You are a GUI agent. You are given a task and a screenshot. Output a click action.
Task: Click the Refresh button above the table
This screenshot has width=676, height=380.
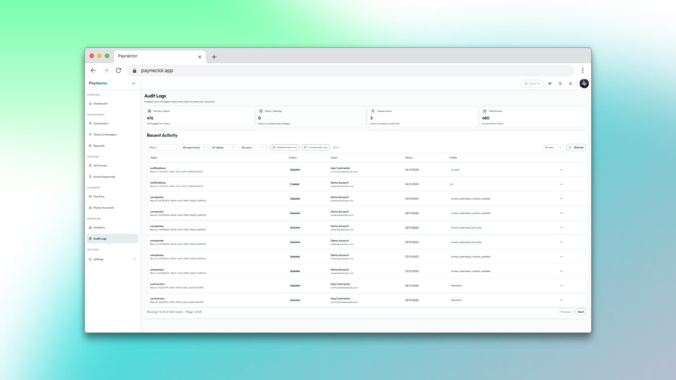[576, 147]
